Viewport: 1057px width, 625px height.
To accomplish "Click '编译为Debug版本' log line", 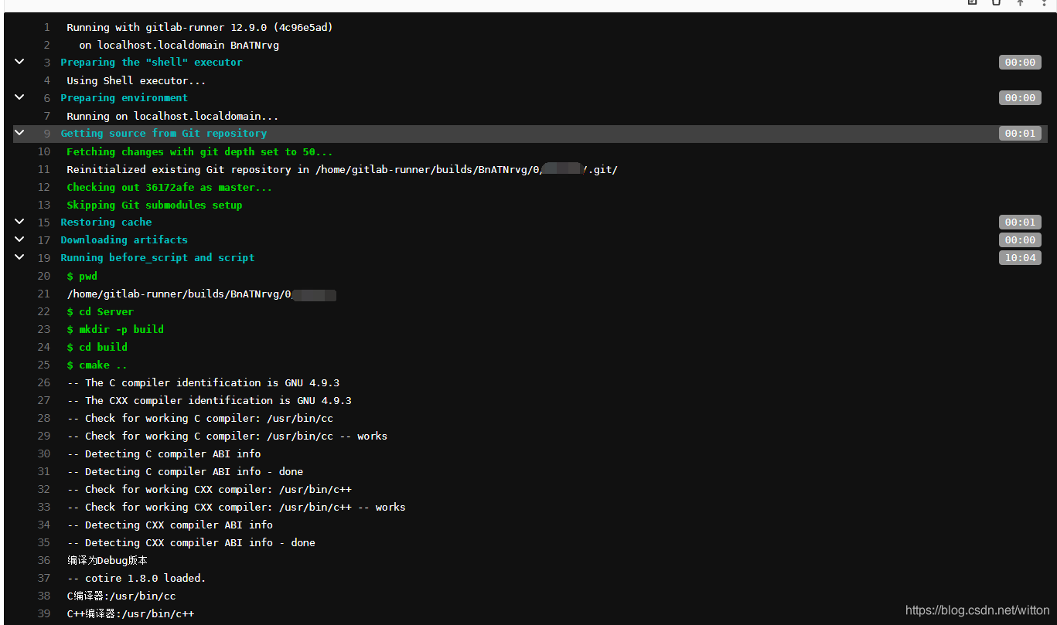I will coord(107,561).
